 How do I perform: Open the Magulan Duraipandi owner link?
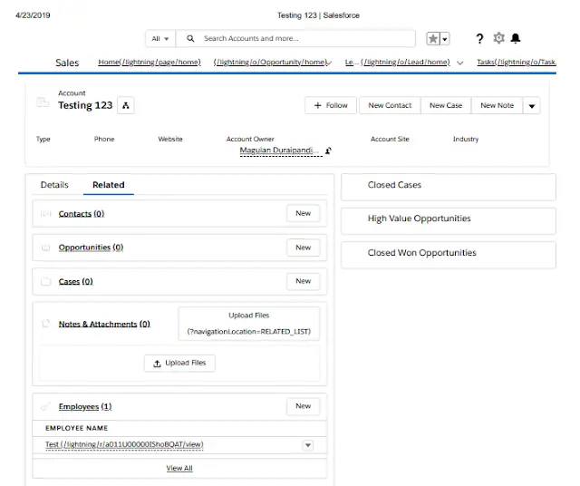click(279, 151)
